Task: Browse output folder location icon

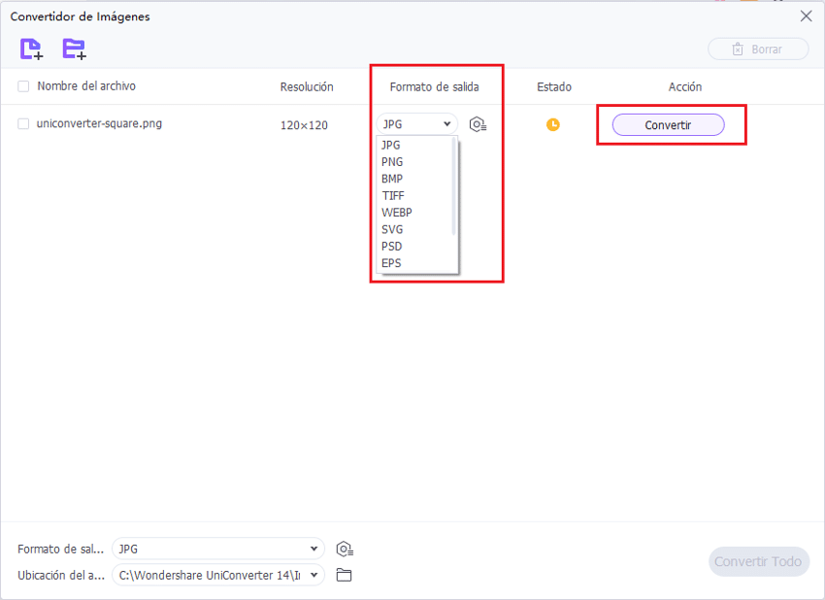Action: pos(344,575)
